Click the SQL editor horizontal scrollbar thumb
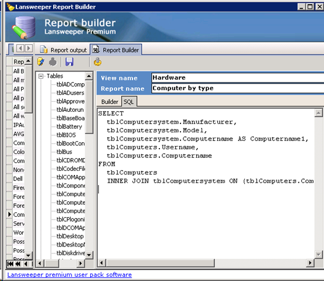This screenshot has height=281, width=324. (160, 263)
